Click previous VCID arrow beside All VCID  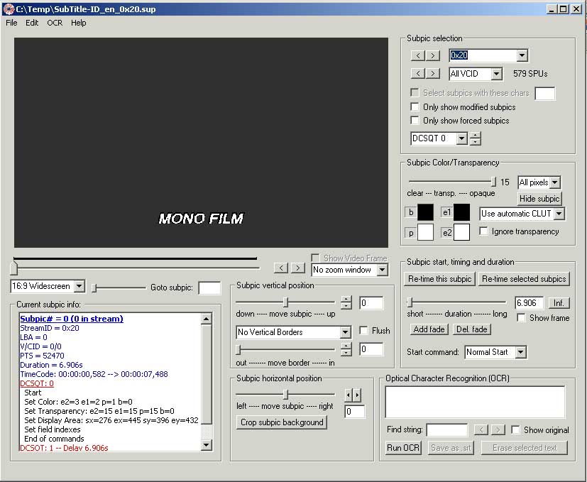pyautogui.click(x=418, y=73)
